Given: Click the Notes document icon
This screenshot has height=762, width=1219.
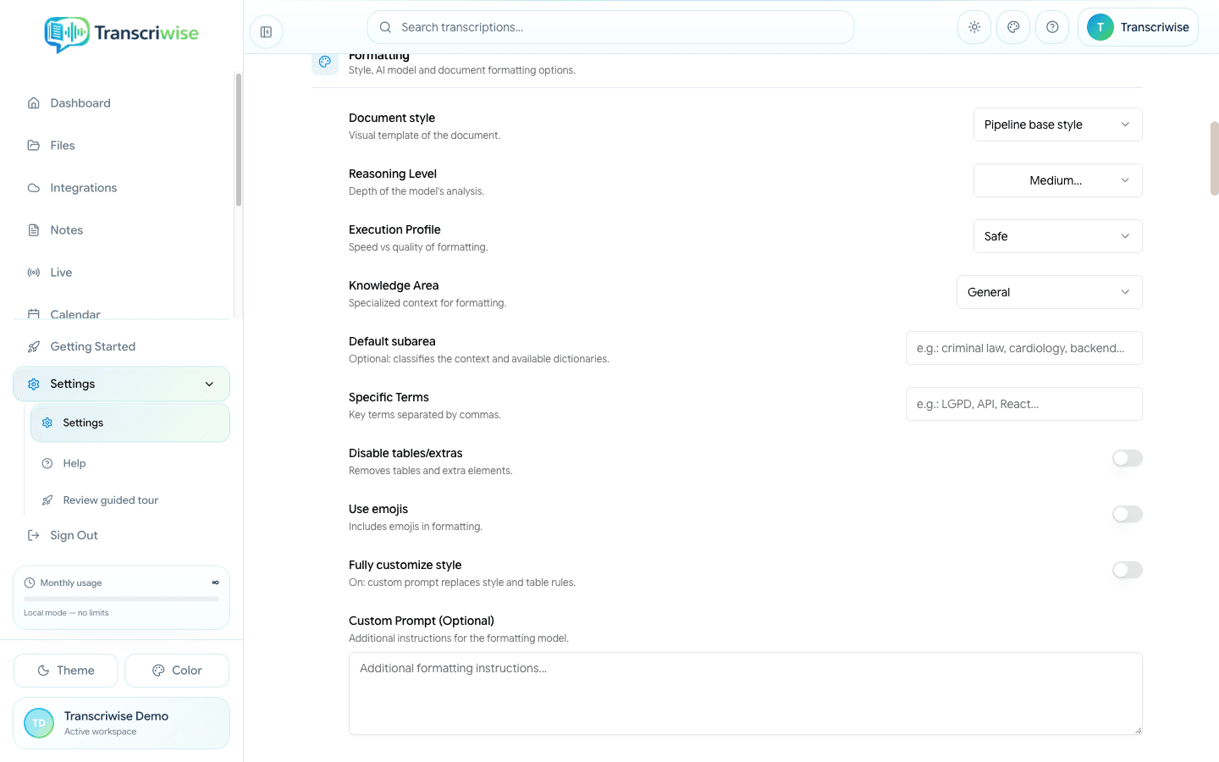Looking at the screenshot, I should (34, 230).
